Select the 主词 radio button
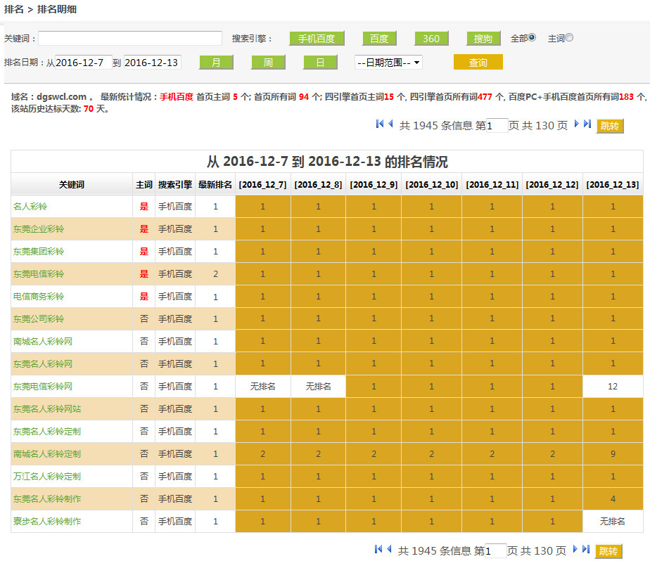The width and height of the screenshot is (650, 561). point(569,38)
